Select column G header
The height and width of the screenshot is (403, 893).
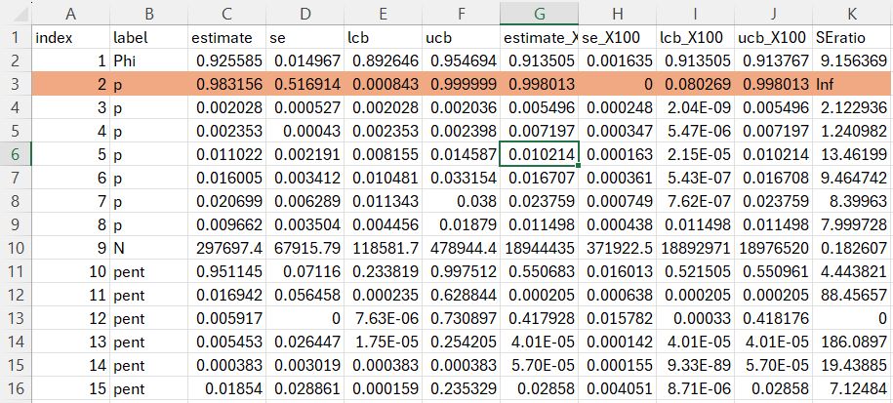pos(540,13)
